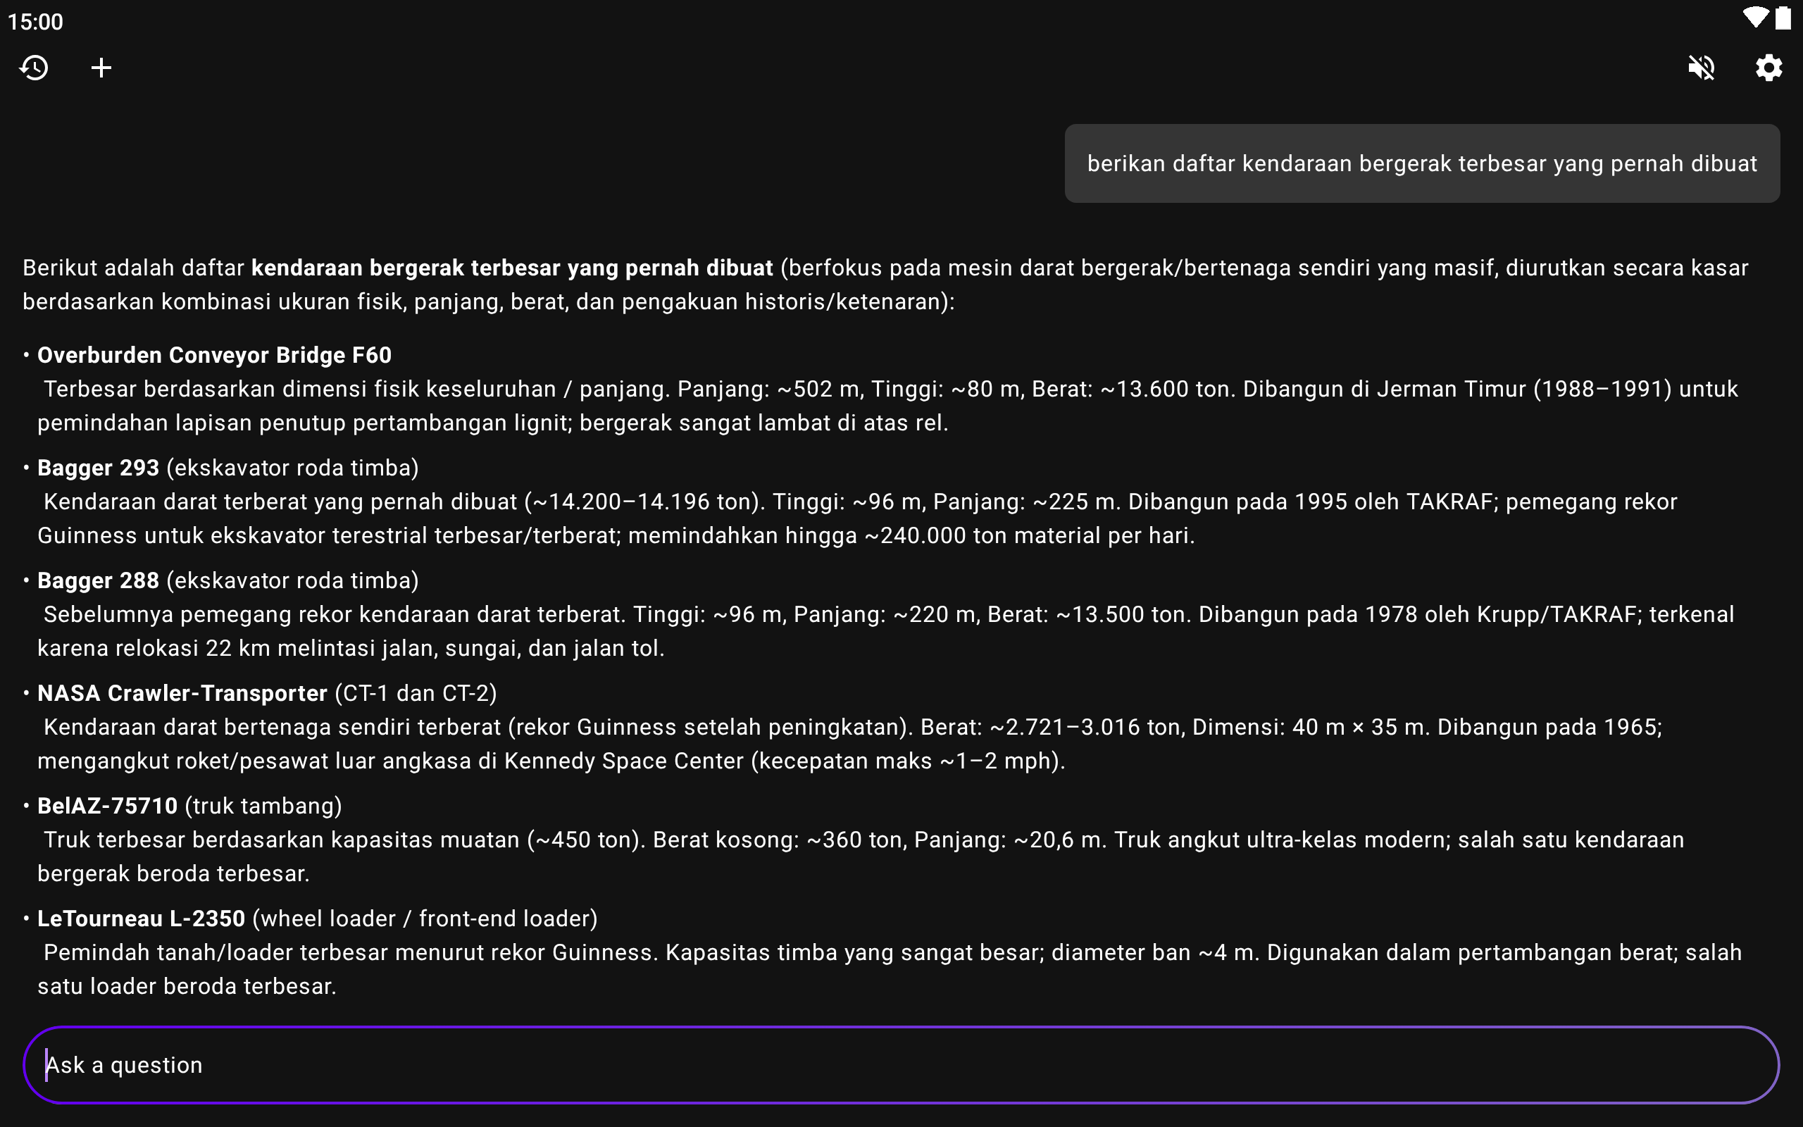This screenshot has height=1127, width=1803.
Task: Click LeTourneau L-2350 heading
Action: (141, 919)
